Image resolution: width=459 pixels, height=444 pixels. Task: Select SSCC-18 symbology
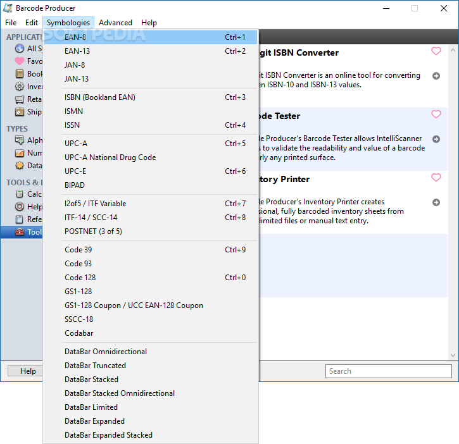(x=151, y=319)
